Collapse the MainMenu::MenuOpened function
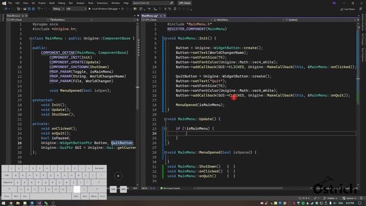 point(165,153)
